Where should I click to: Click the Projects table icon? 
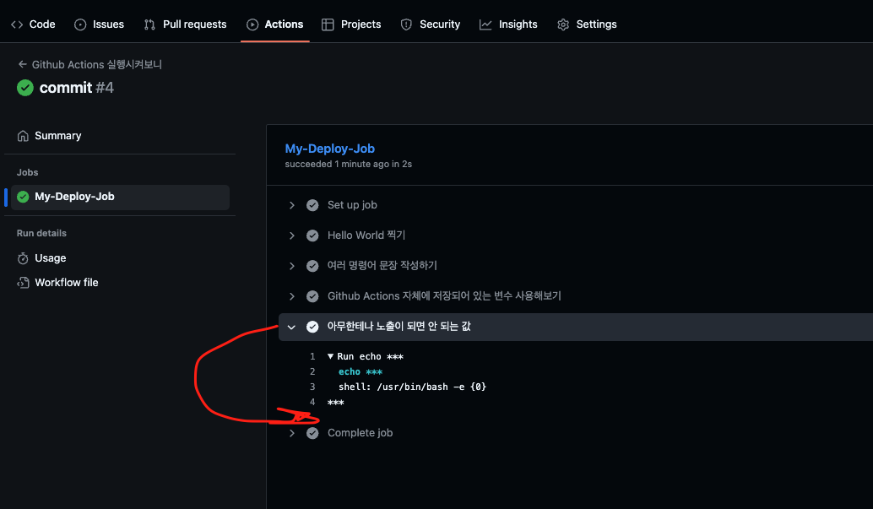(328, 24)
